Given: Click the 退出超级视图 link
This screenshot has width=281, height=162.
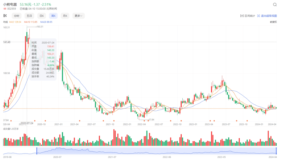Looking at the screenshot, I should tap(269, 16).
